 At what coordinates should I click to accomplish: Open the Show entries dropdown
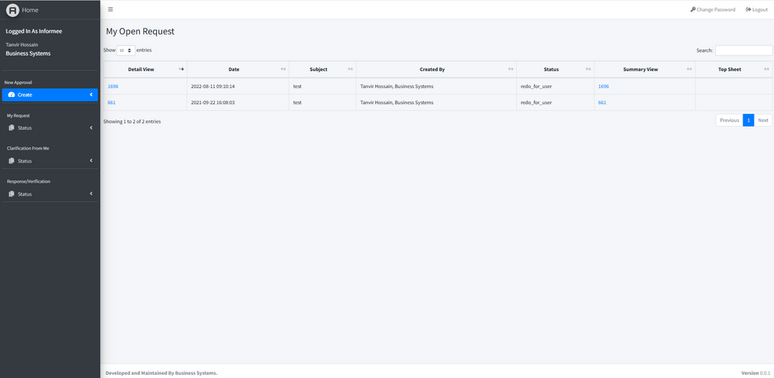click(125, 50)
